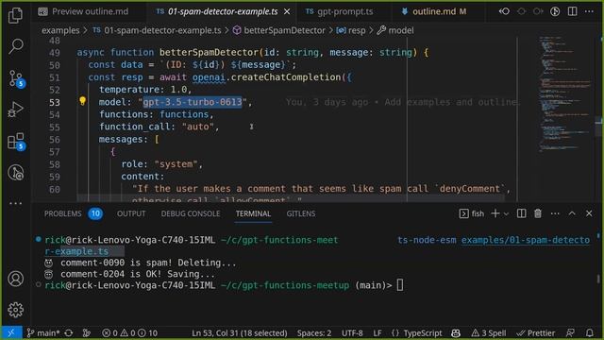Image resolution: width=604 pixels, height=340 pixels.
Task: Open terminal panel more actions ellipsis
Action: (555, 213)
